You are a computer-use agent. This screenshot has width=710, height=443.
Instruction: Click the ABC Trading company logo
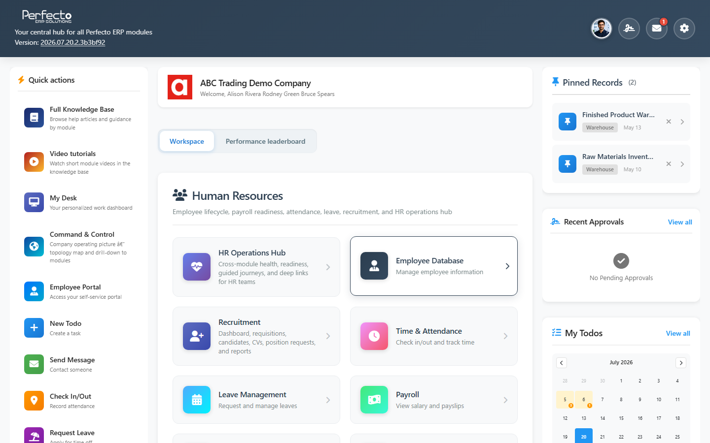click(180, 87)
